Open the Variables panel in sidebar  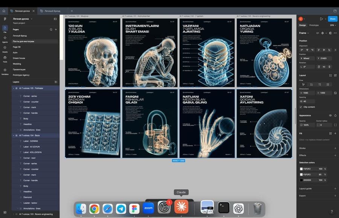(5, 71)
